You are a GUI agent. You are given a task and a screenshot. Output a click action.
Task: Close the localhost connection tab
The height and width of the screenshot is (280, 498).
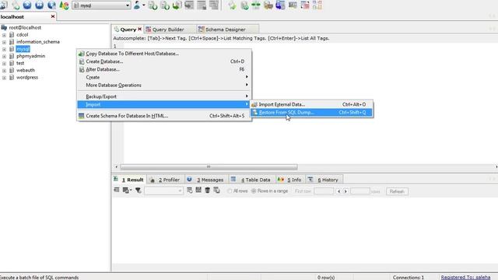(53, 16)
